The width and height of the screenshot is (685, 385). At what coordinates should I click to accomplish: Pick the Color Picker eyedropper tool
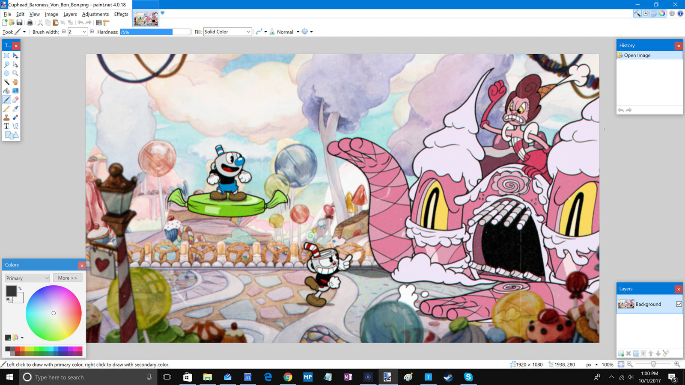coord(15,109)
